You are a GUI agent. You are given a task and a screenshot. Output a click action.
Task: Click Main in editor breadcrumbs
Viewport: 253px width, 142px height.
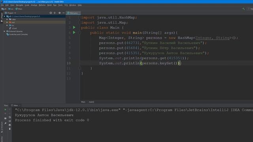(x=83, y=102)
